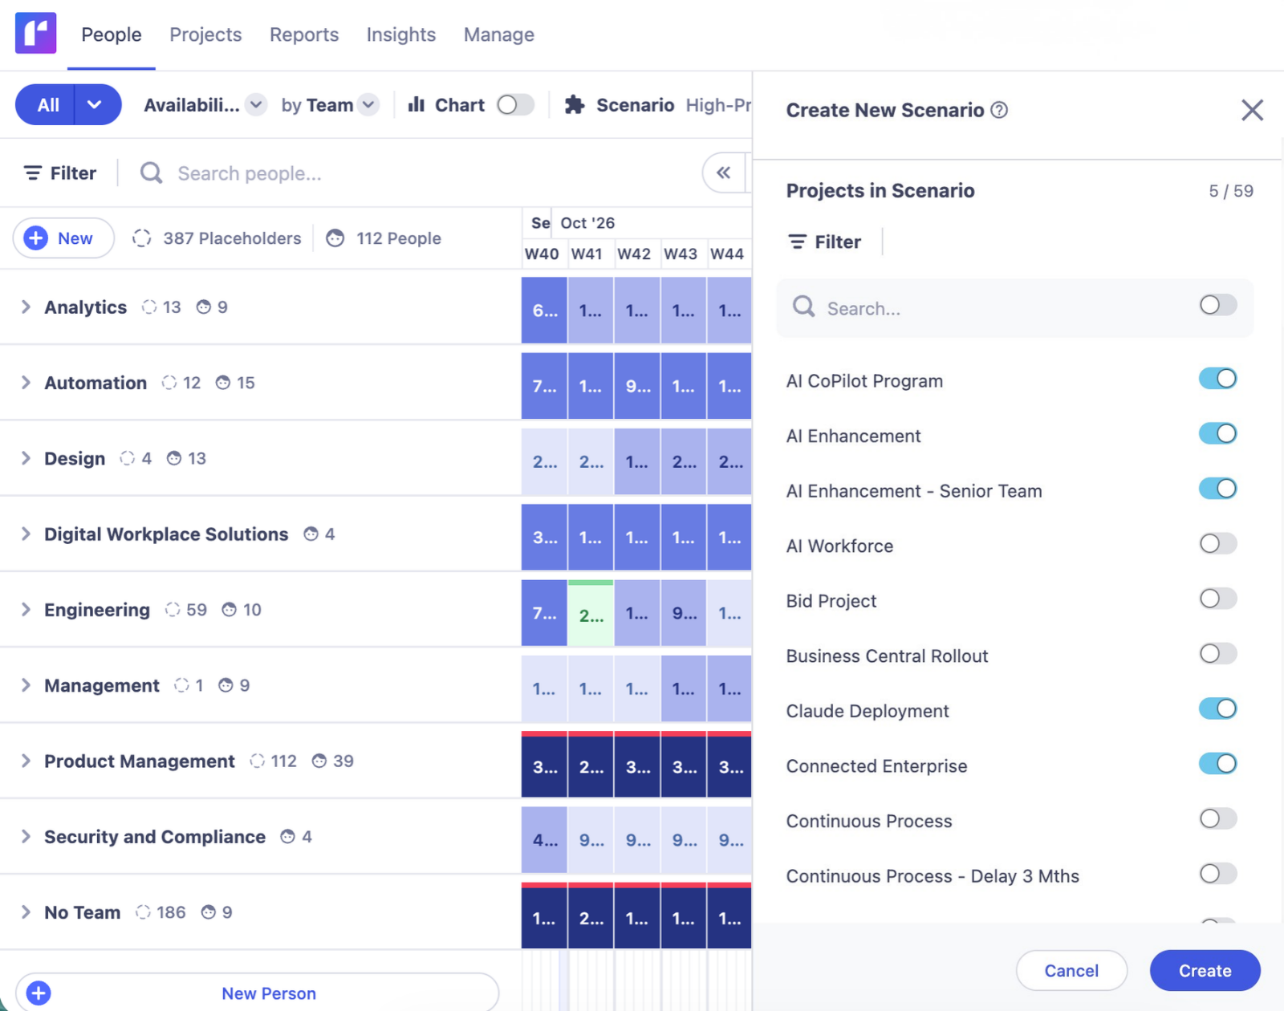1284x1011 pixels.
Task: Expand the Analytics team row
Action: pyautogui.click(x=26, y=307)
